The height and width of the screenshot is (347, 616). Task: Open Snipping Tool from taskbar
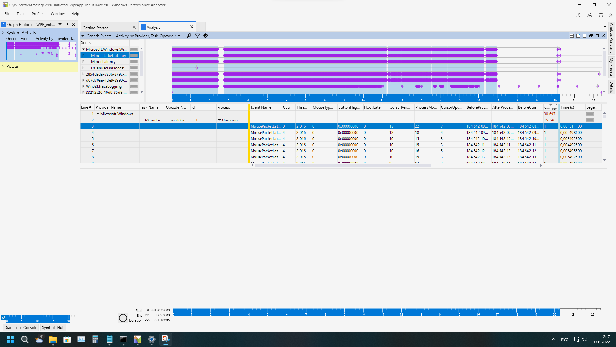pos(166,339)
